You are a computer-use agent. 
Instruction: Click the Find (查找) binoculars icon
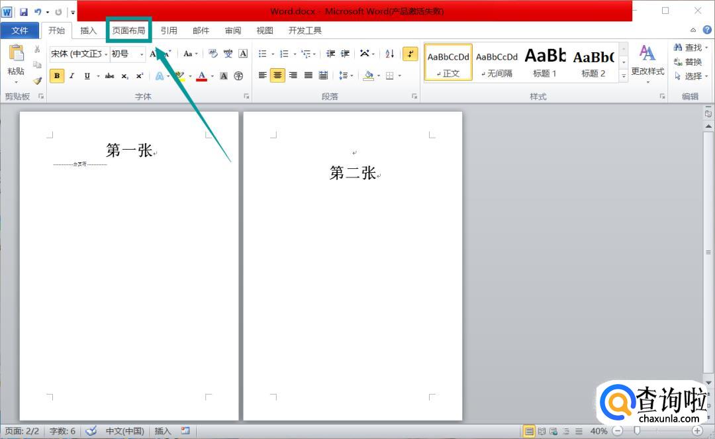(x=678, y=47)
